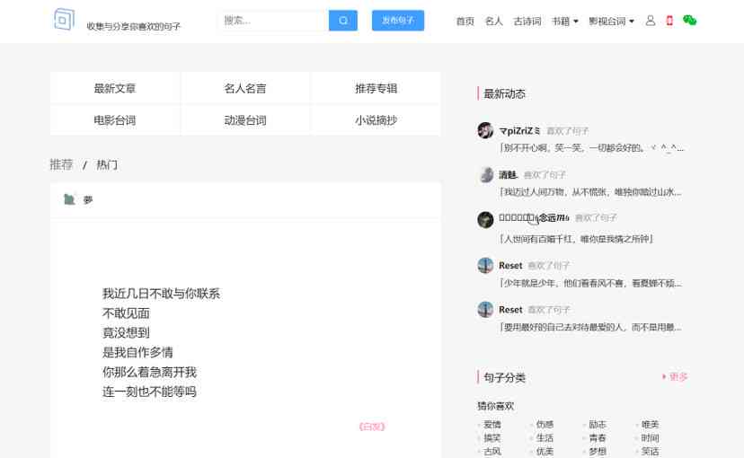Screen dimensions: 744x458
Task: Open 名人 in top navigation
Action: point(493,22)
